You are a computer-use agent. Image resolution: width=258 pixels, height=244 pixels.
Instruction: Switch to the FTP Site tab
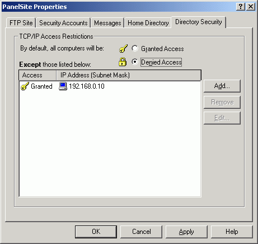(x=21, y=23)
